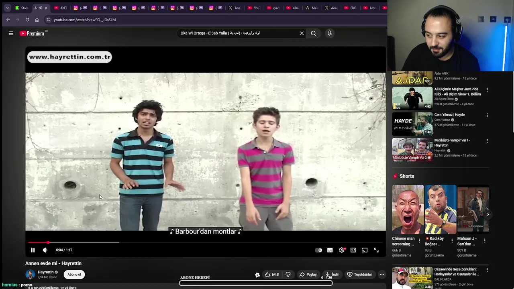Open options menu for Ali Biçim video
Screen dimensions: 514x289
click(487, 90)
